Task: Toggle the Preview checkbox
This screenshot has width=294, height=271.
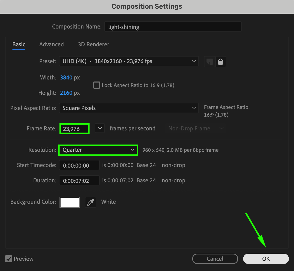Action: click(9, 259)
